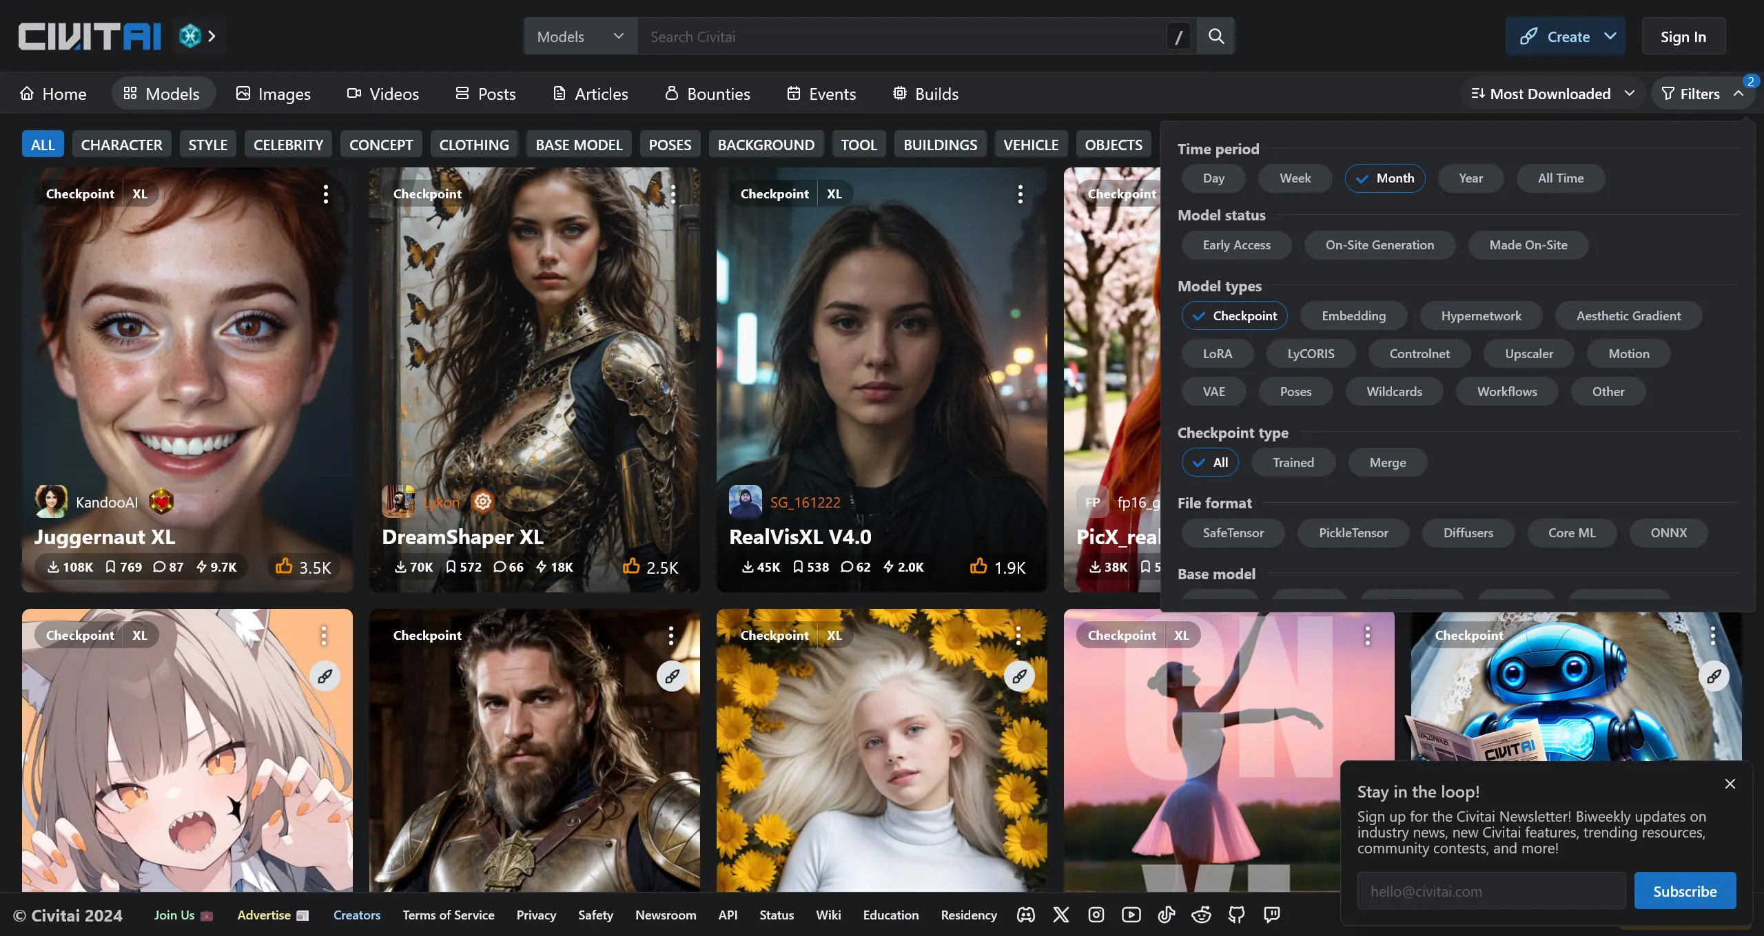
Task: Click SG_161222's avatar on RealVisXL card
Action: [x=746, y=501]
